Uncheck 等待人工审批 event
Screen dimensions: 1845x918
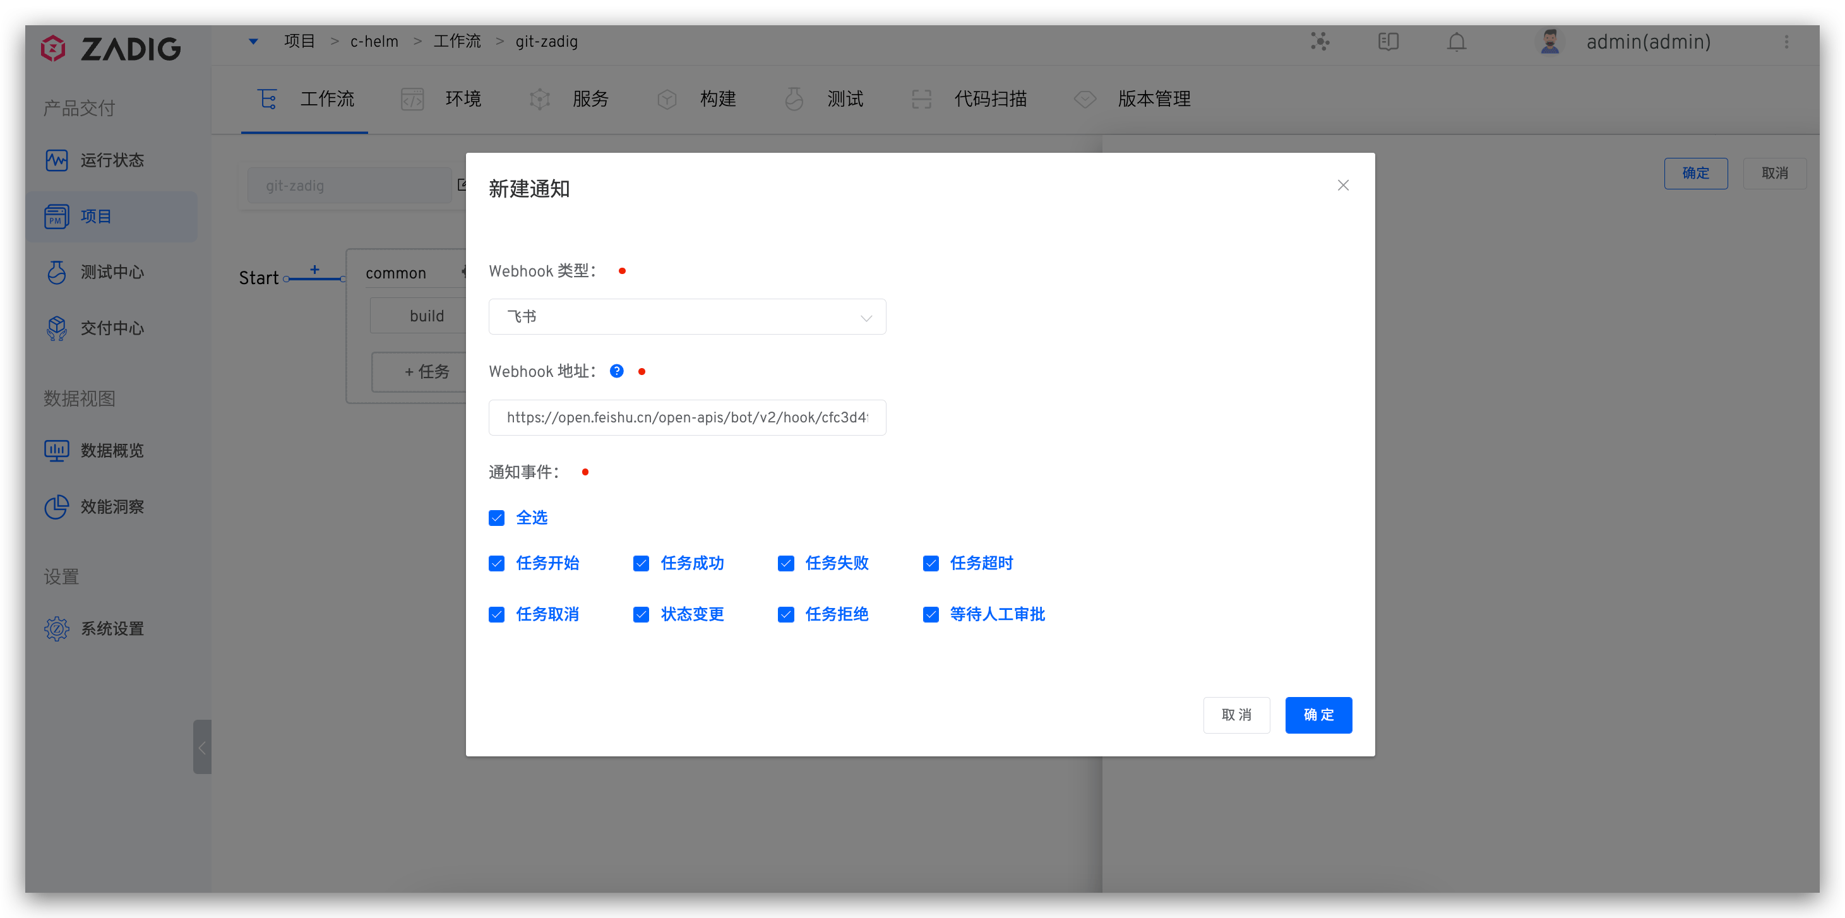pyautogui.click(x=930, y=614)
